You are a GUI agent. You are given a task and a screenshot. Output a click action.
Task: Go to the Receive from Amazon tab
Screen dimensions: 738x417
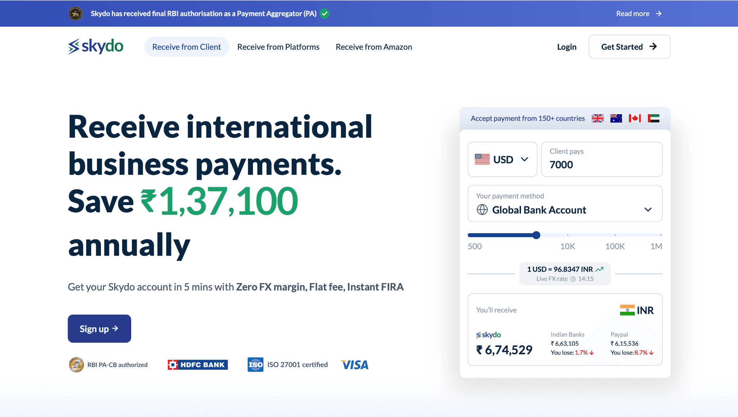tap(374, 47)
